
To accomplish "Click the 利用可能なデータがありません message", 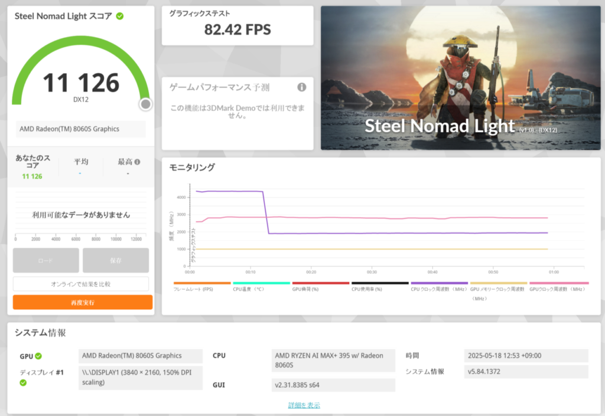I will click(81, 215).
